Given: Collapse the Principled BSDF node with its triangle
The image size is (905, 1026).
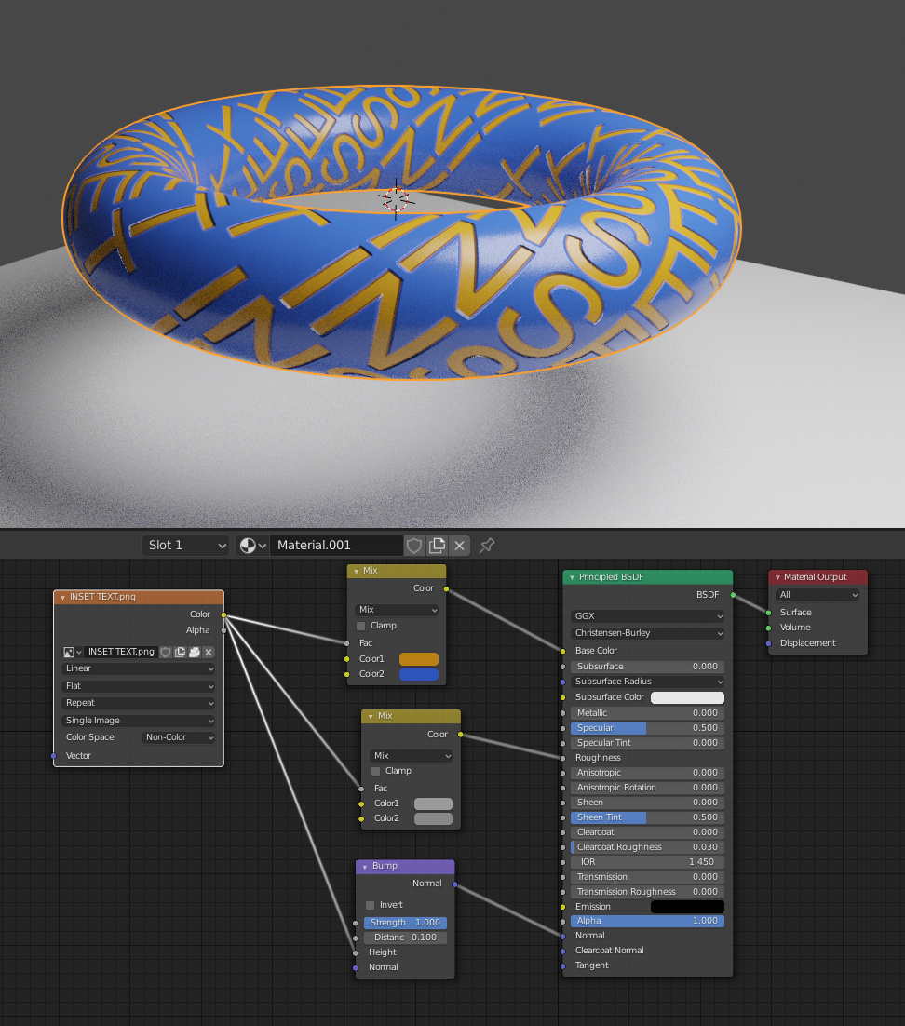Looking at the screenshot, I should pyautogui.click(x=572, y=578).
